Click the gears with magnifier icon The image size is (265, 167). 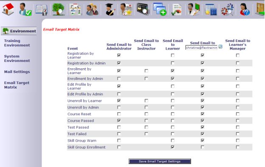click(x=228, y=9)
